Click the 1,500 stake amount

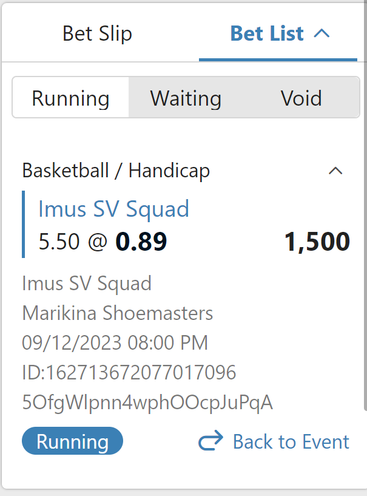317,242
